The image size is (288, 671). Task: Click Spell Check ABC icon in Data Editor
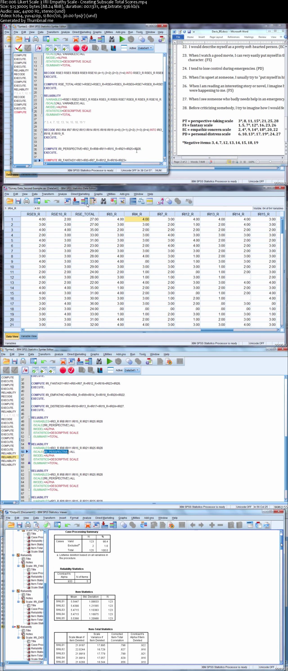point(188,201)
